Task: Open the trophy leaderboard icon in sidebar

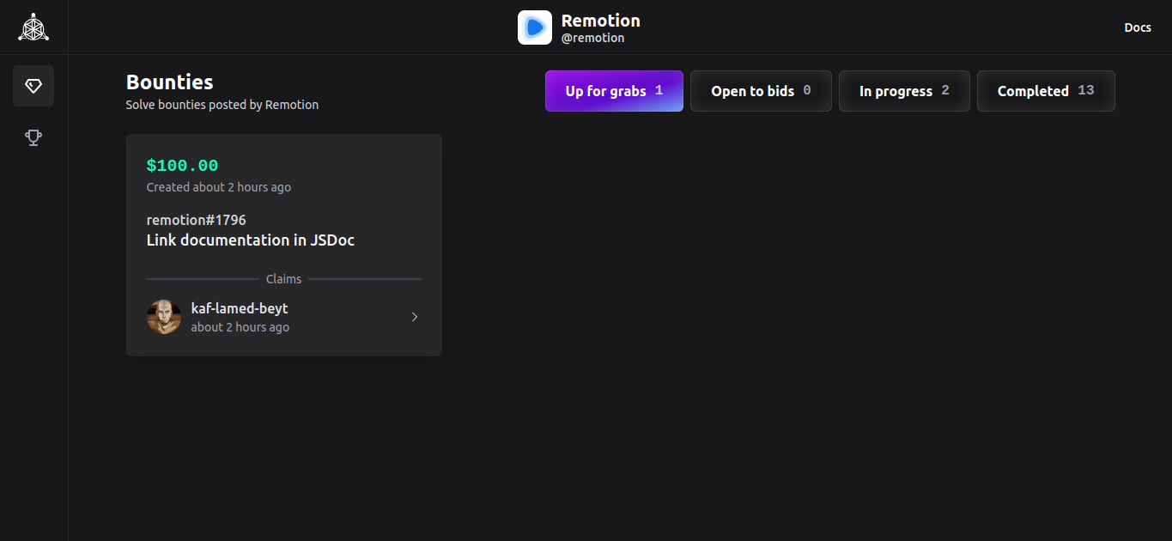Action: tap(33, 137)
